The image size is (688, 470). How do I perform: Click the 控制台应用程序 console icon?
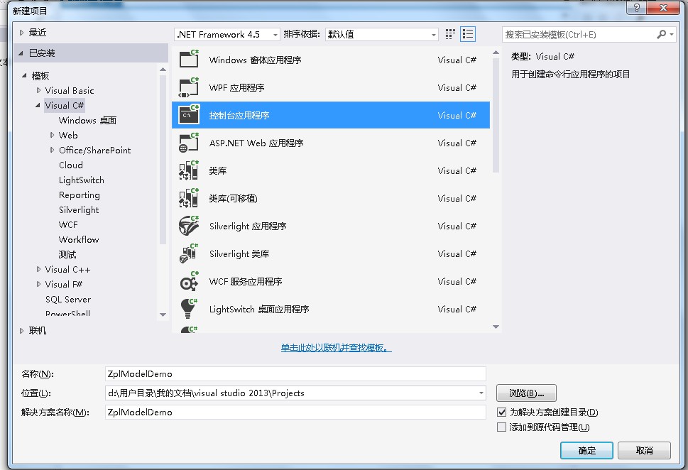189,114
